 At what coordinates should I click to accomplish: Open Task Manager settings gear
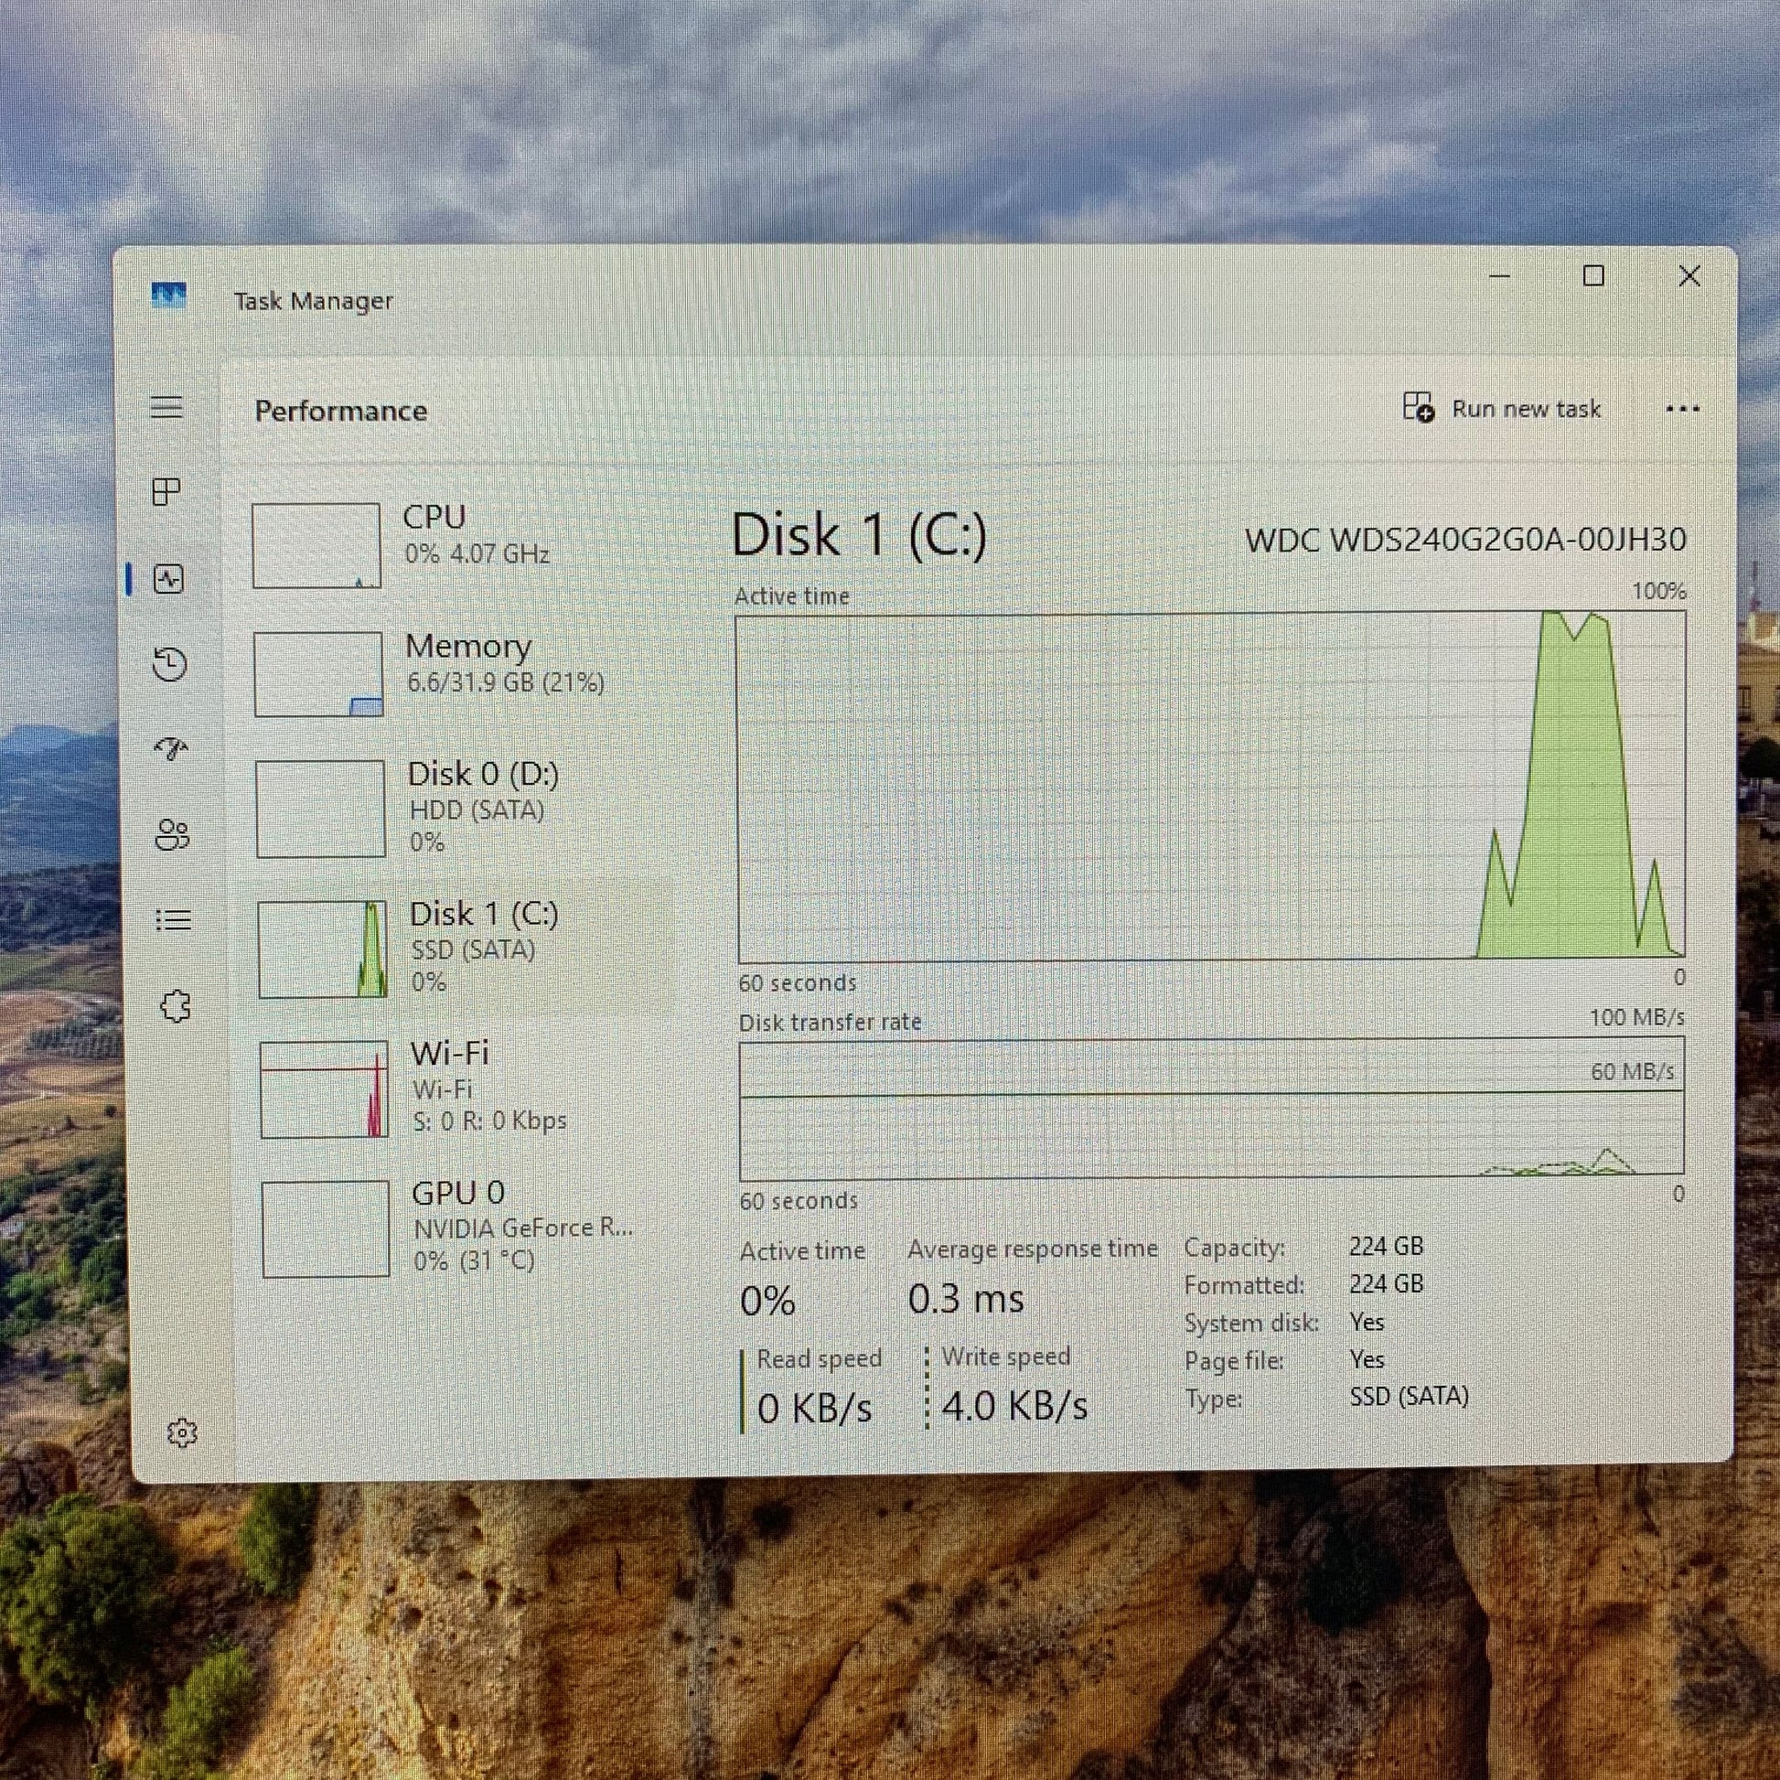(x=182, y=1432)
